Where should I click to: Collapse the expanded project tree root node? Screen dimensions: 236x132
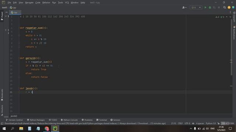6,16
